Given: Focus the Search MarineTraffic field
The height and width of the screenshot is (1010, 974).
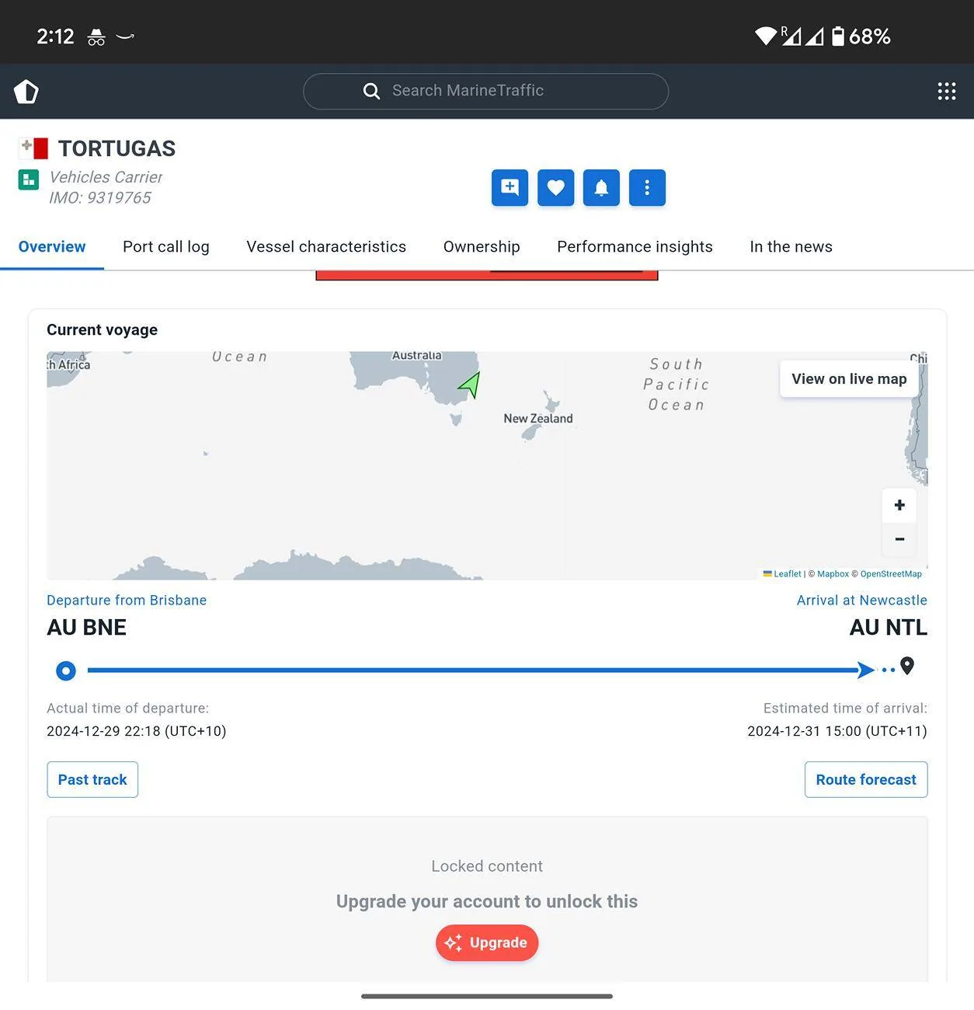Looking at the screenshot, I should pyautogui.click(x=485, y=91).
